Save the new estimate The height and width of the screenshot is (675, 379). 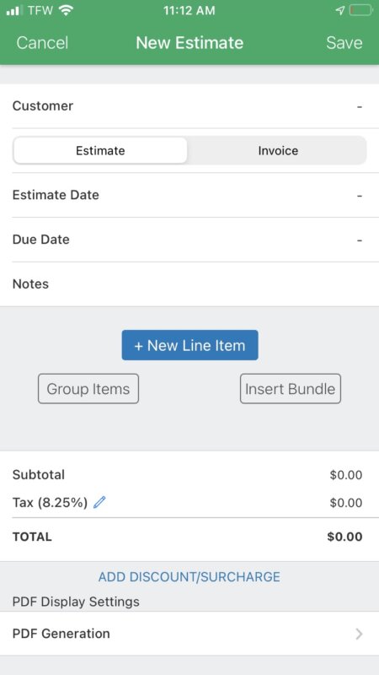(344, 43)
